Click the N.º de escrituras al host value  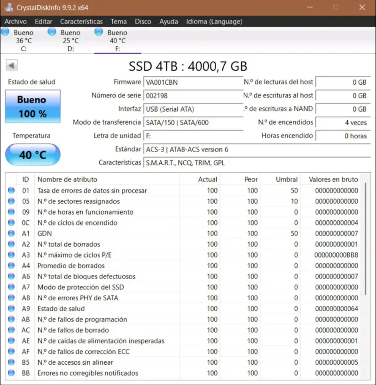click(x=343, y=96)
